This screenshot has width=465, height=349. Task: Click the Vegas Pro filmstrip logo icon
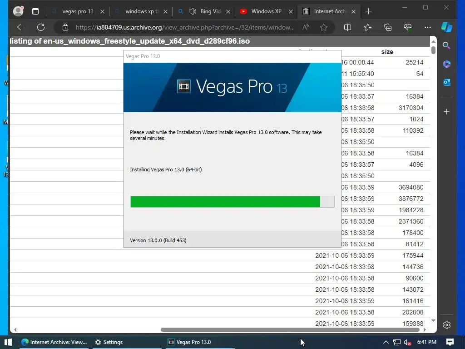(x=183, y=86)
